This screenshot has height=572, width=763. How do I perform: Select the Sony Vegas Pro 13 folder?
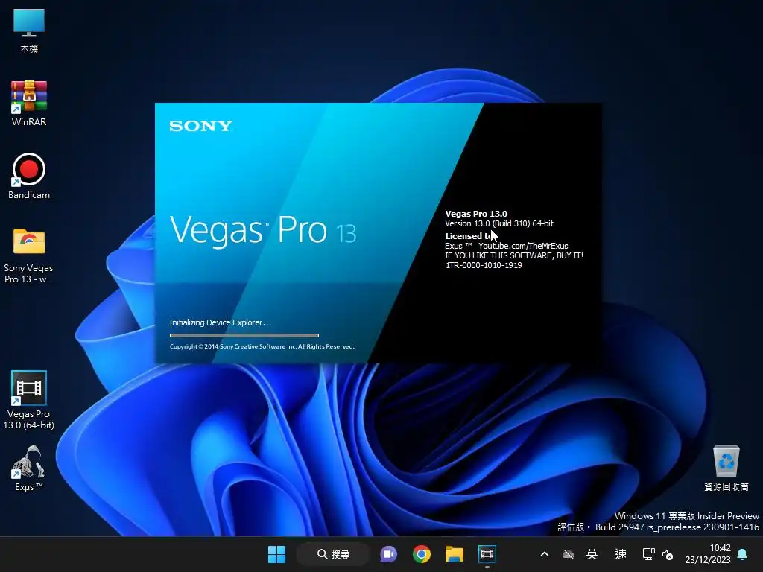29,255
